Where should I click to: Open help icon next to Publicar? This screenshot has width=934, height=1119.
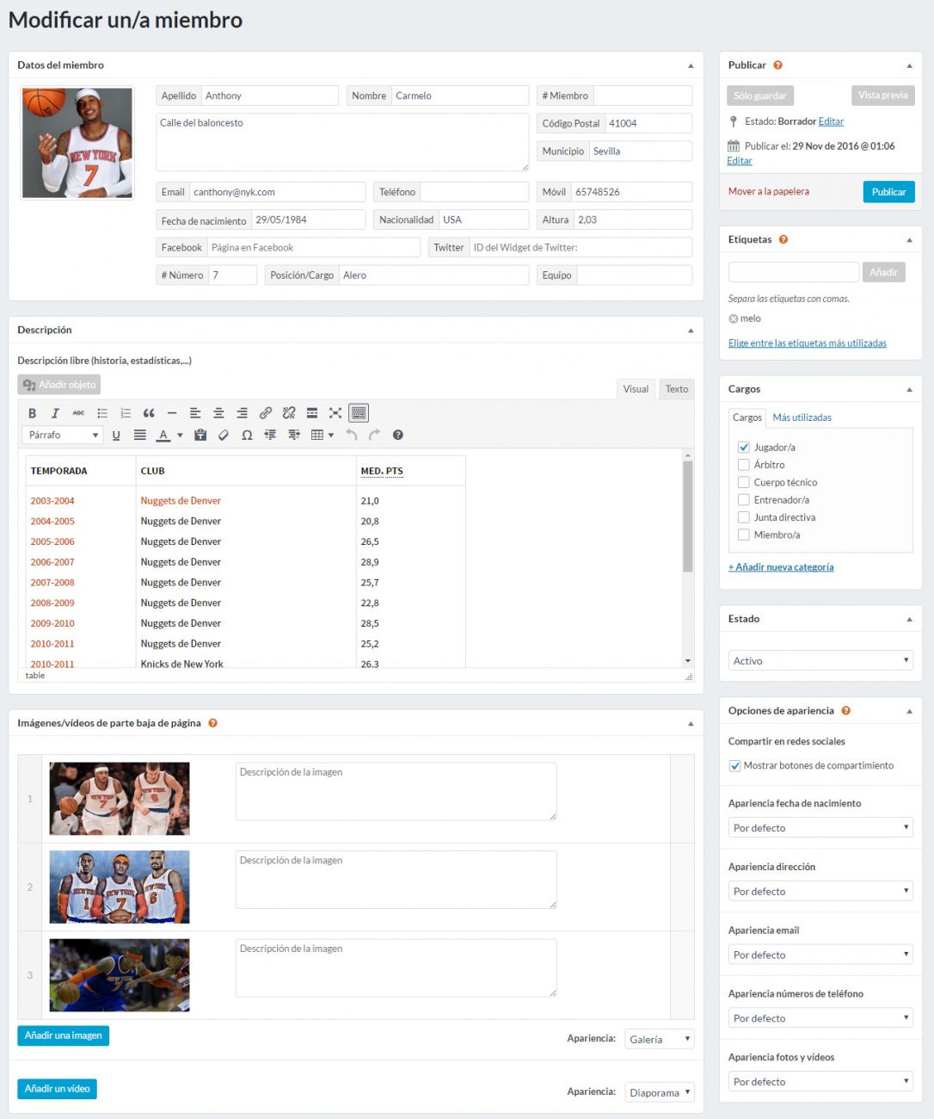pos(777,65)
